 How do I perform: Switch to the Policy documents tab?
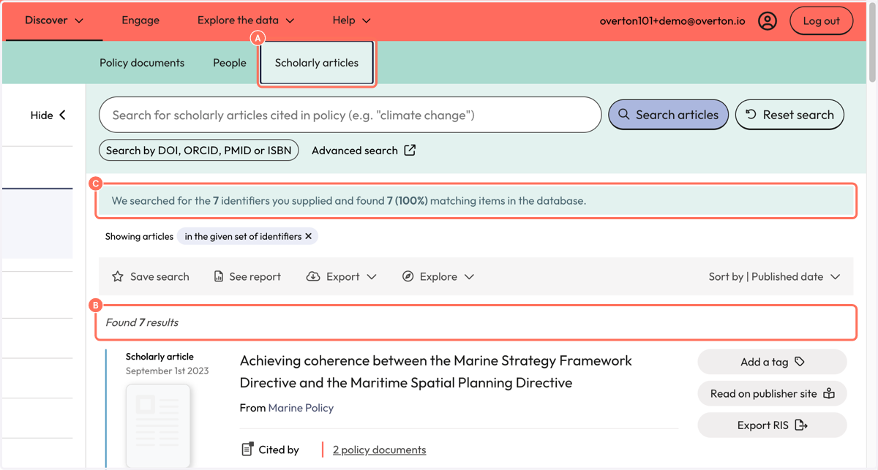tap(142, 63)
